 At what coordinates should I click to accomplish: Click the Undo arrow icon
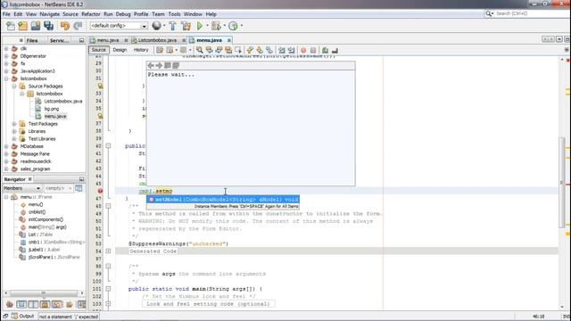pyautogui.click(x=65, y=26)
